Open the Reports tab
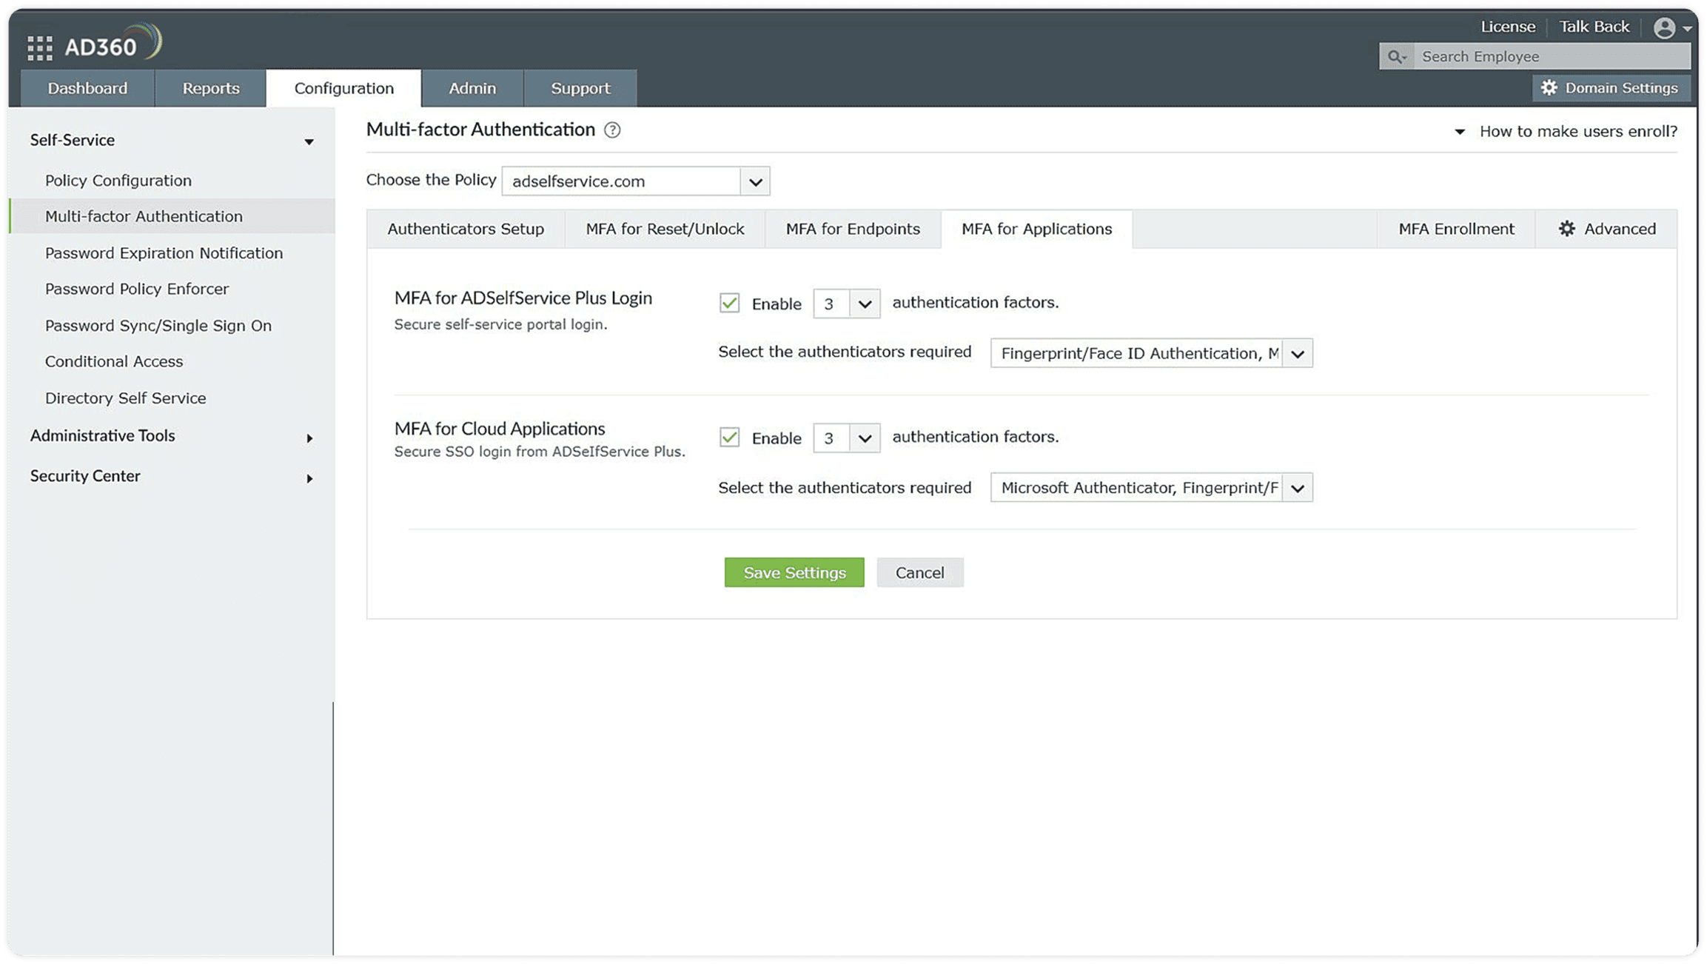The height and width of the screenshot is (964, 1707). [x=211, y=88]
